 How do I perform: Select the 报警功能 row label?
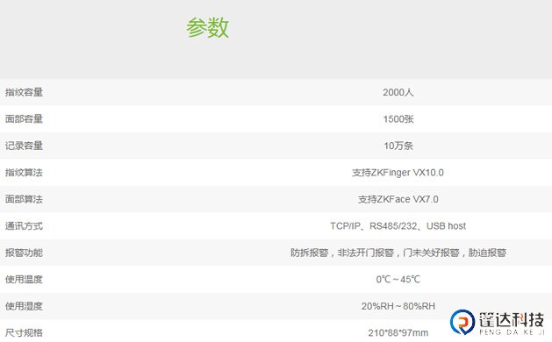tap(24, 253)
